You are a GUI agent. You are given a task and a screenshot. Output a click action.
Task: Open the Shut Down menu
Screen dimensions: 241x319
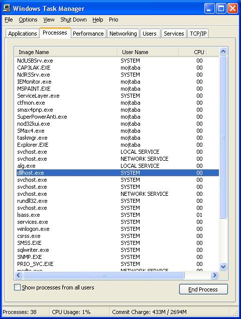pos(73,20)
